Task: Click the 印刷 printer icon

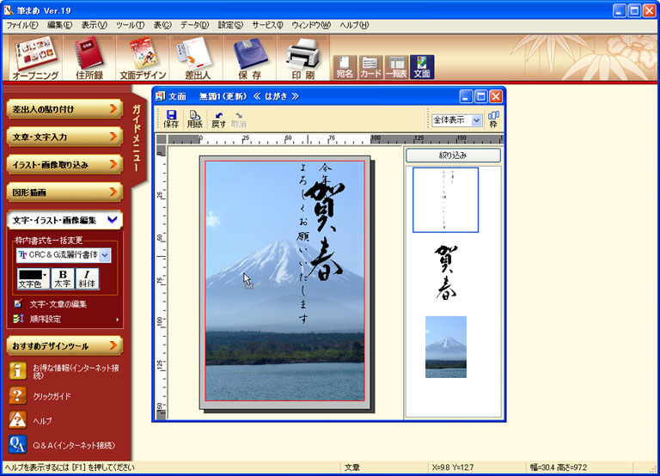Action: coord(302,58)
